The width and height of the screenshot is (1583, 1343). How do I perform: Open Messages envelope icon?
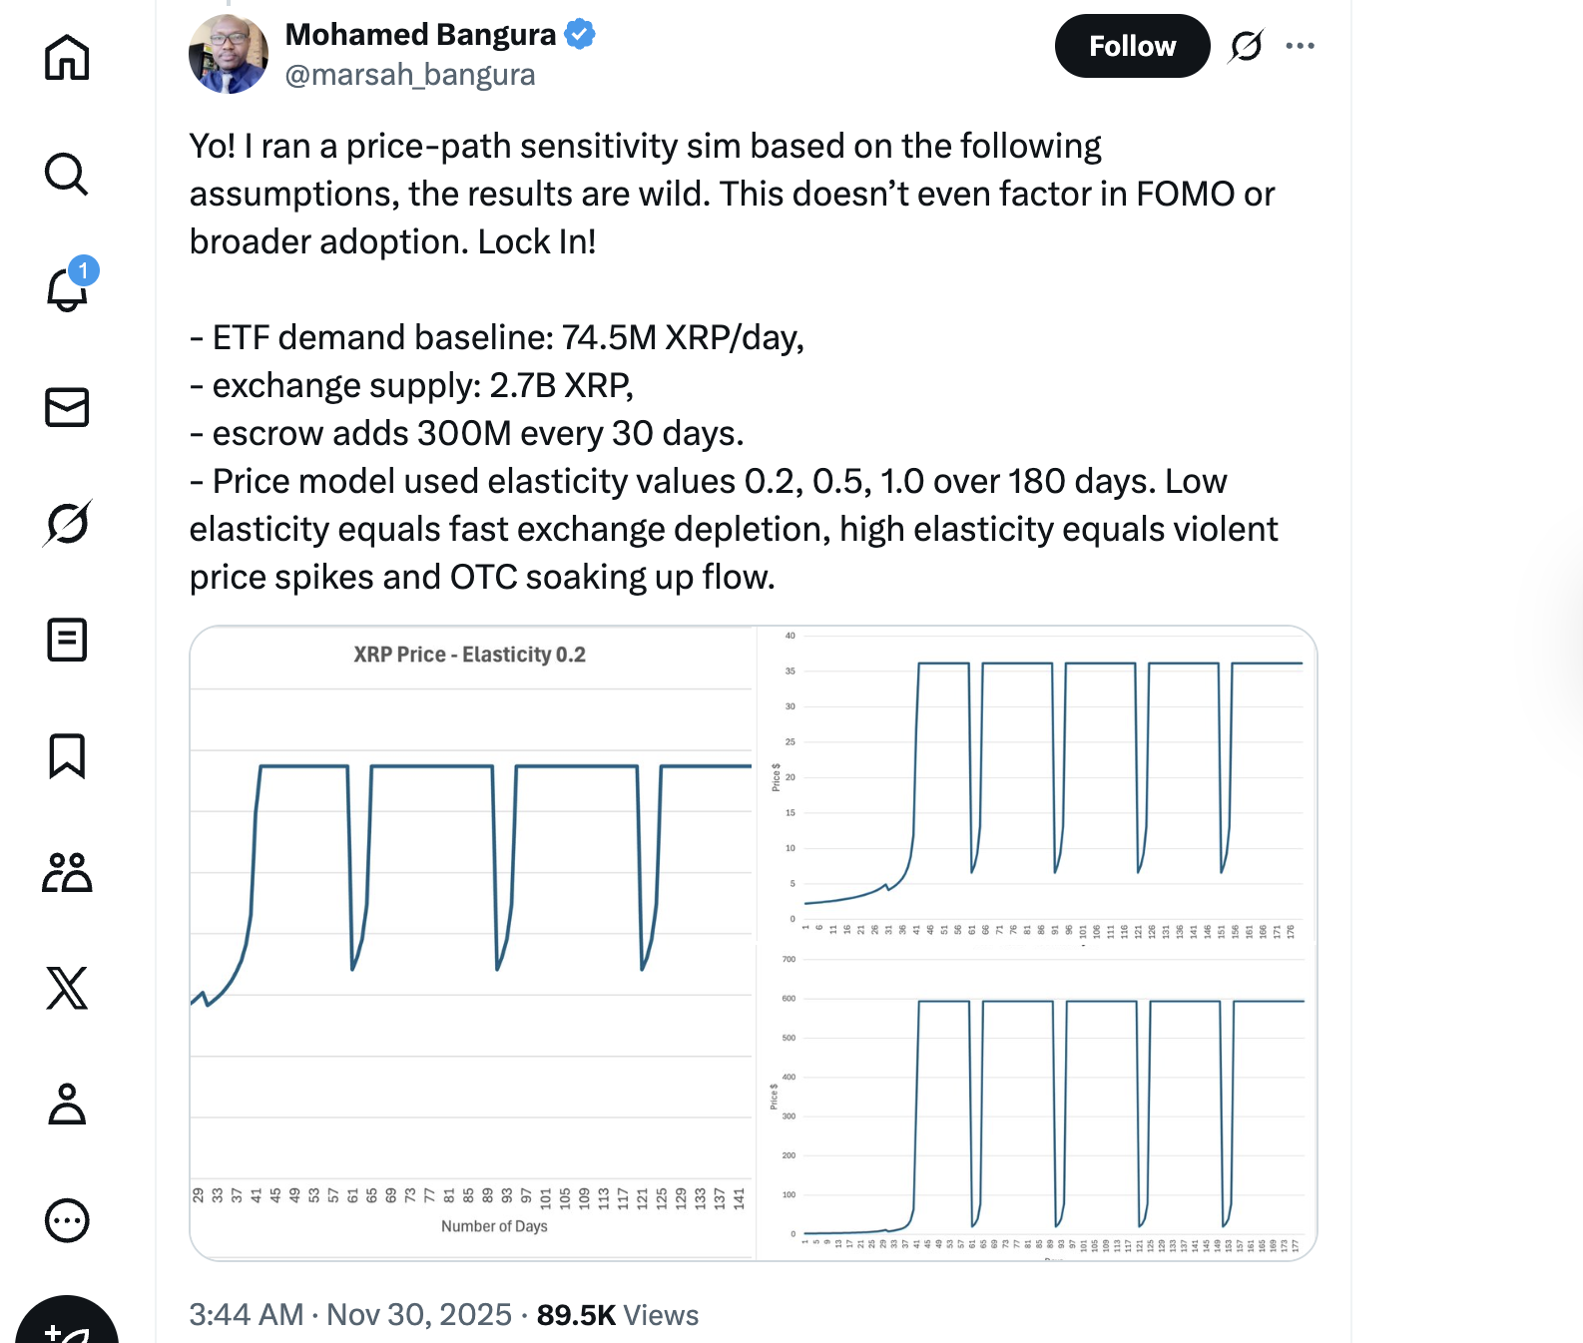point(67,407)
